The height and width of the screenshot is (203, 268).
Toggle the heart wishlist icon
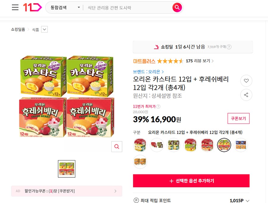(x=246, y=81)
